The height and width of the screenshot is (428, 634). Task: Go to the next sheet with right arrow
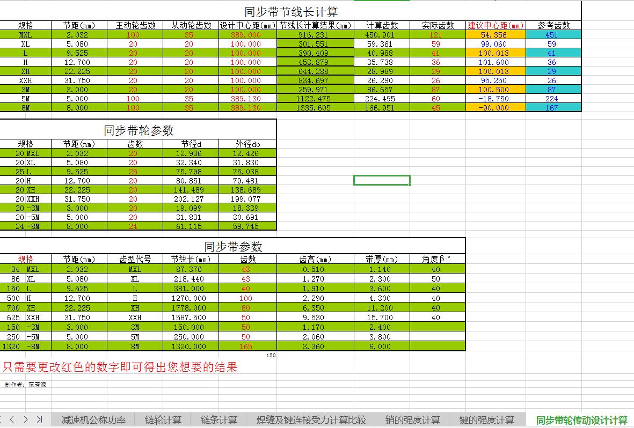pos(25,419)
